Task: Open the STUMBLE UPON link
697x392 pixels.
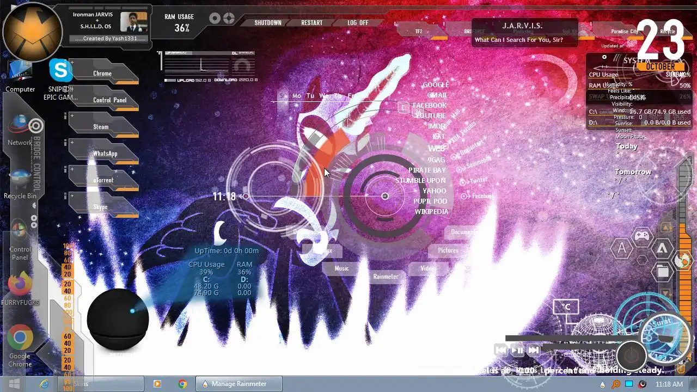Action: (421, 181)
